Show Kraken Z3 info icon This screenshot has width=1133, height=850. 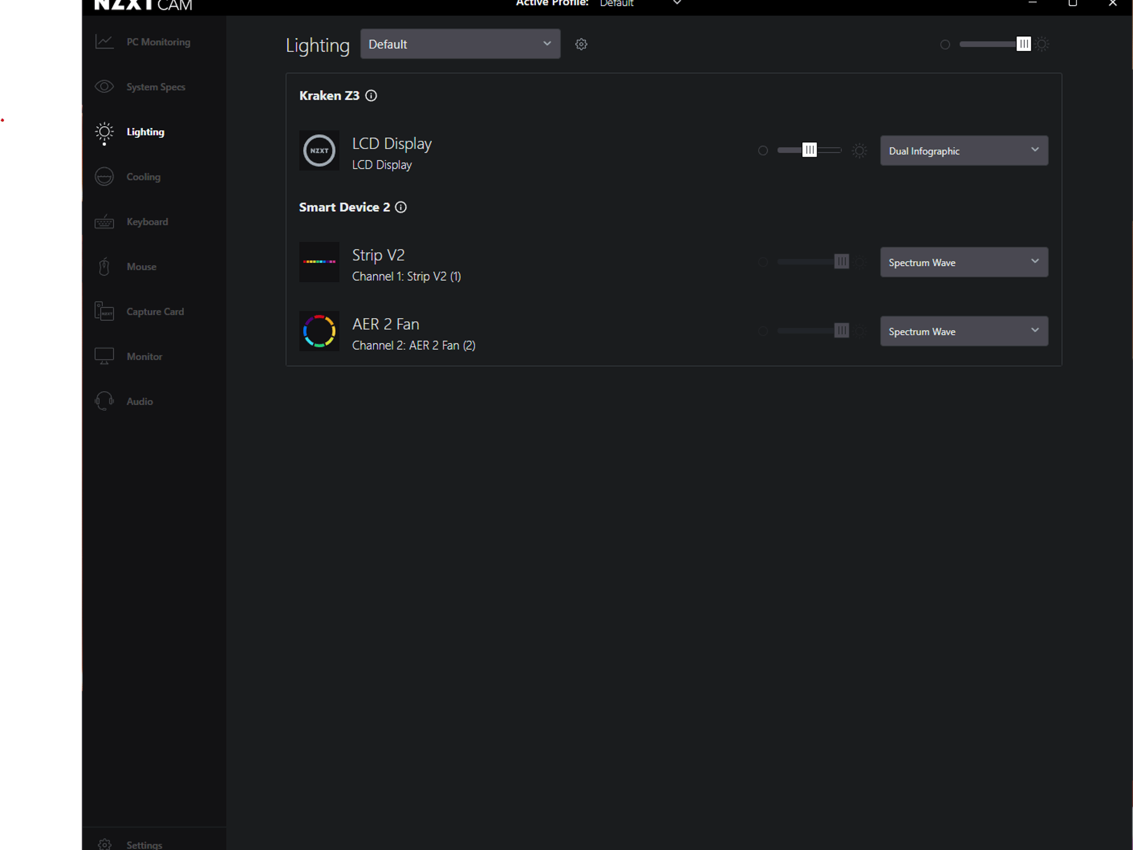tap(371, 96)
